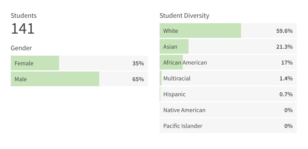Click the 17% African American value
This screenshot has width=308, height=149.
(x=287, y=63)
